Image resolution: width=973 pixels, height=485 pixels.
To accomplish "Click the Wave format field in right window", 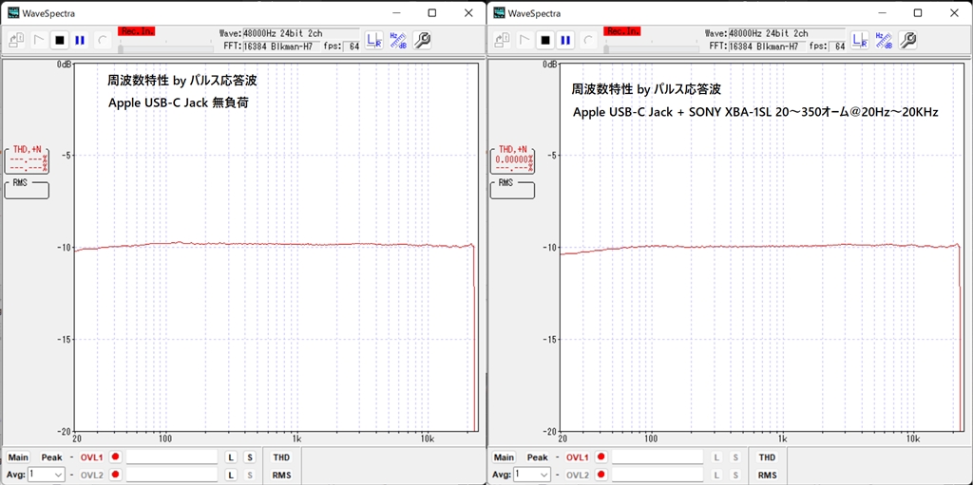I will [787, 33].
